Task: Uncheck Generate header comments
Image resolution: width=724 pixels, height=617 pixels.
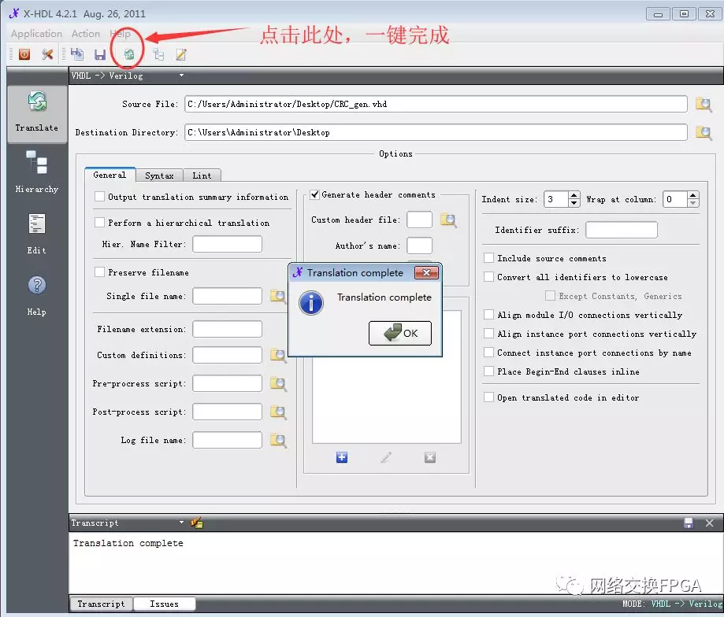Action: (314, 195)
